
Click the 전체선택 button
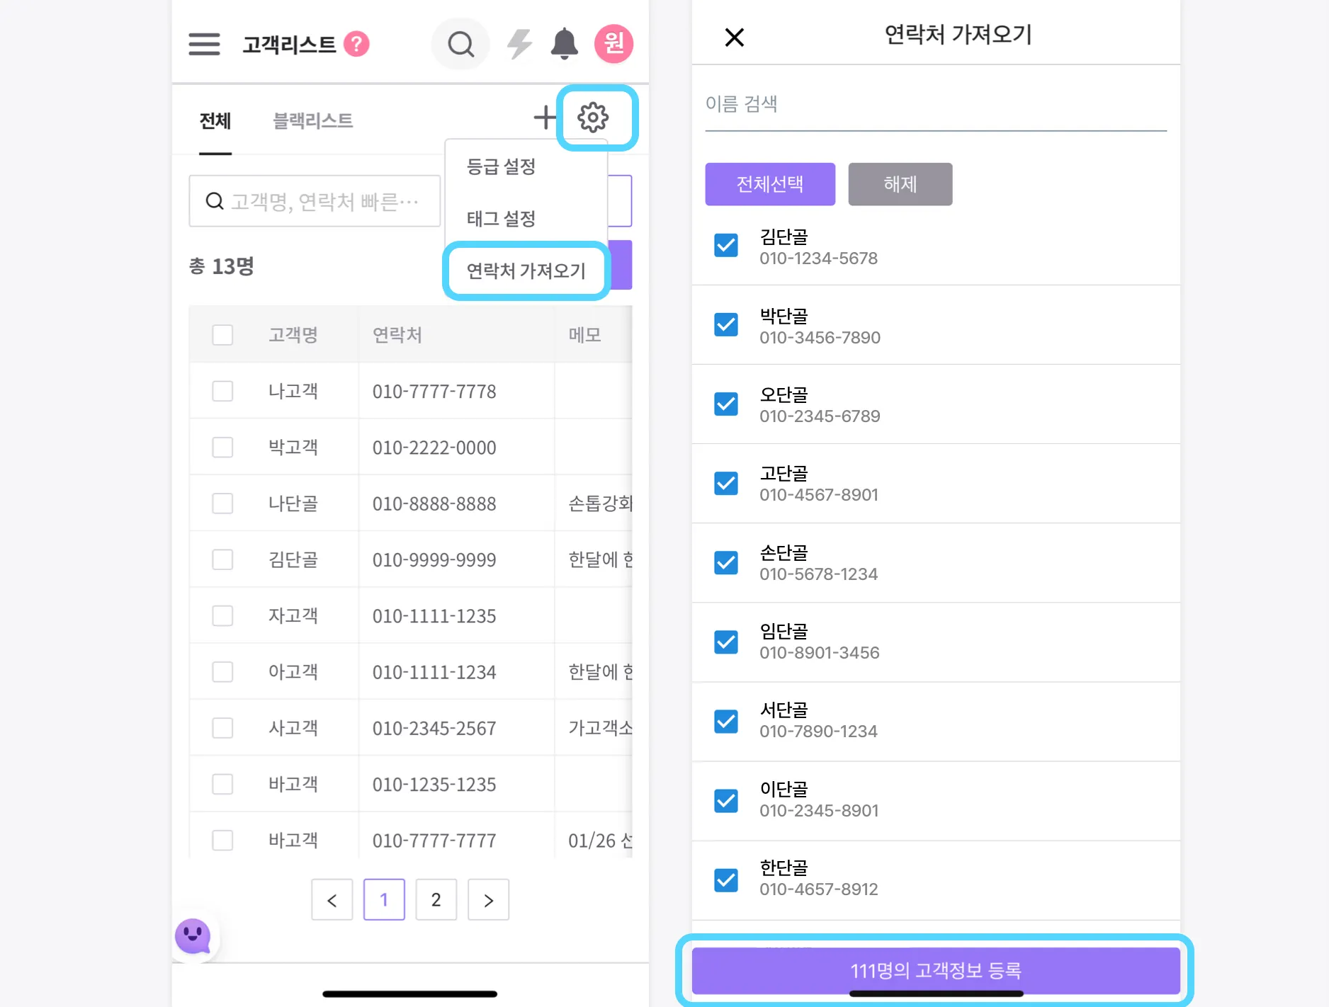[x=770, y=184]
